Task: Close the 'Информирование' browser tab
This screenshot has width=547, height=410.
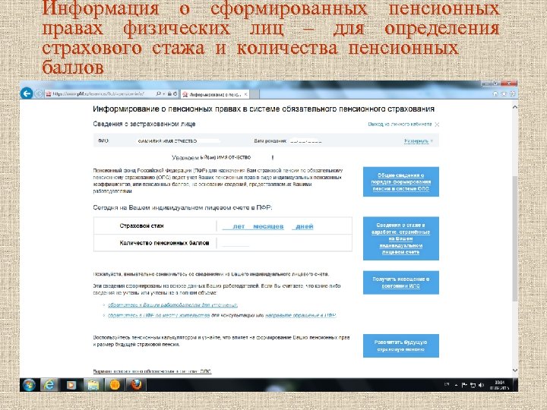Action: click(245, 94)
